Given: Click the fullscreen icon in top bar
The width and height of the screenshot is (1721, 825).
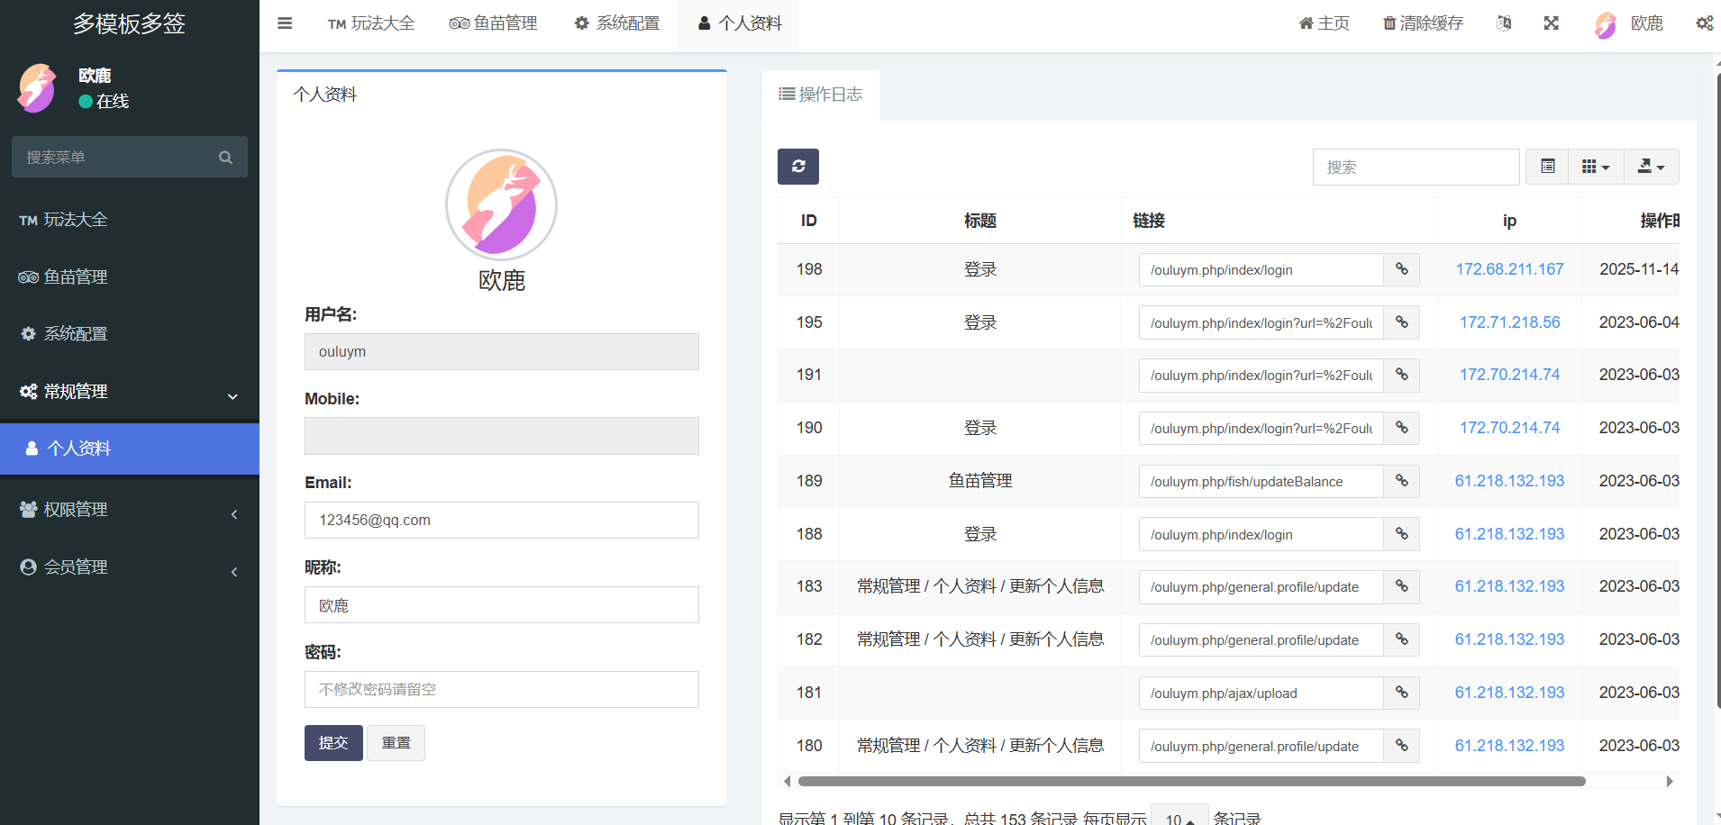Looking at the screenshot, I should tap(1551, 23).
